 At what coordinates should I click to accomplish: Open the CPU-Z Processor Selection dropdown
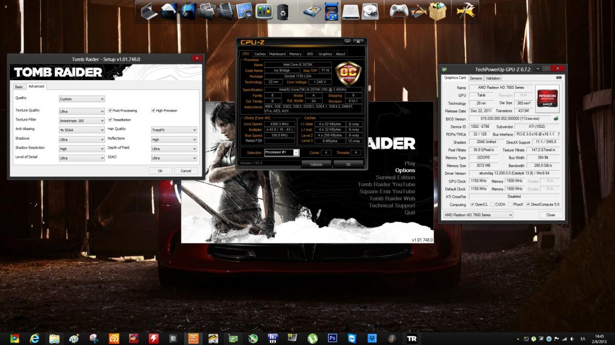click(x=281, y=152)
